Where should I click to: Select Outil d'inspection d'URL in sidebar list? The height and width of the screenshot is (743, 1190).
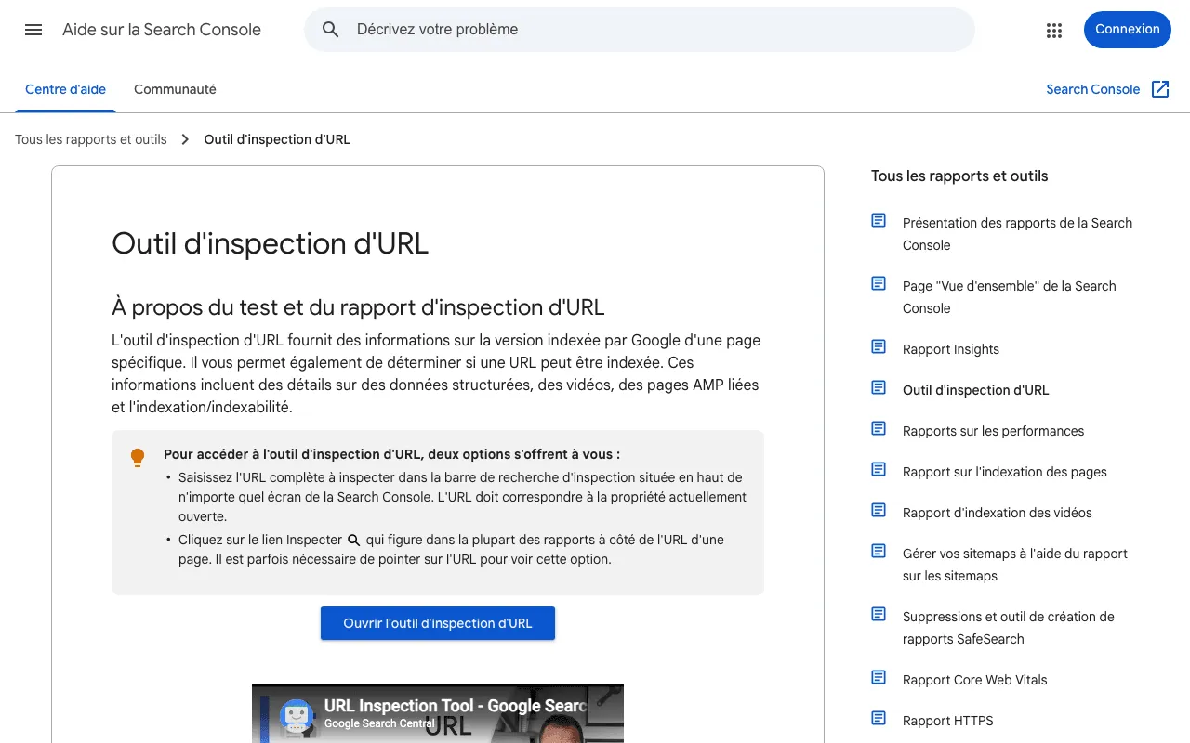[x=976, y=390]
